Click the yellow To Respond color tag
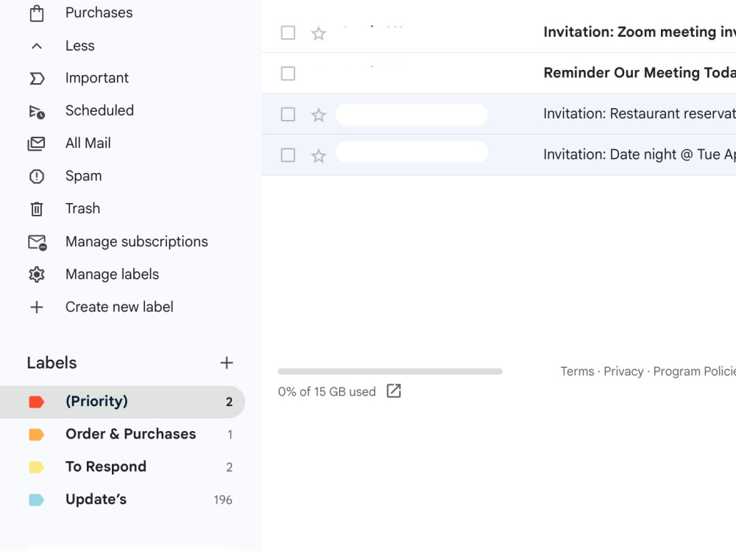Viewport: 736px width, 551px height. pyautogui.click(x=37, y=467)
